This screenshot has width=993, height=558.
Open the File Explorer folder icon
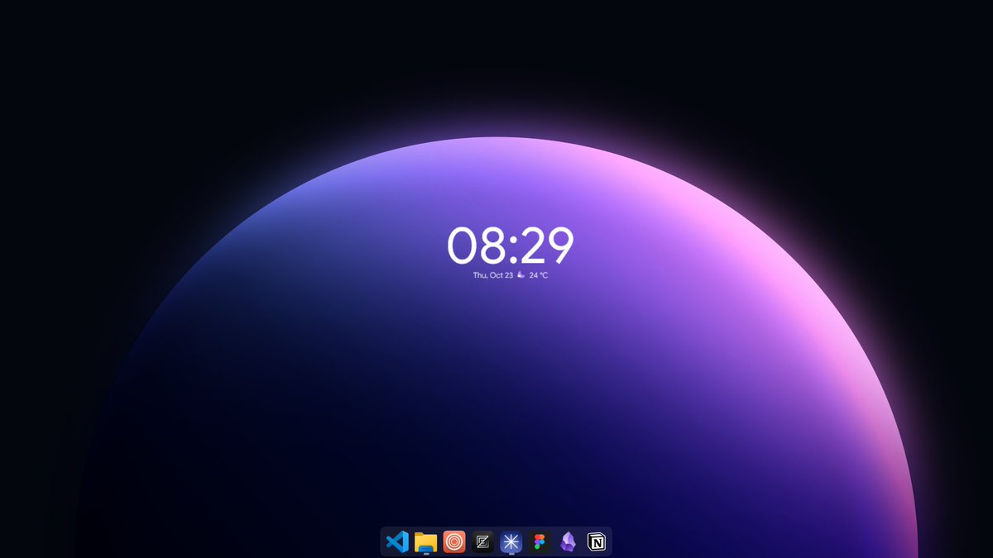point(425,541)
